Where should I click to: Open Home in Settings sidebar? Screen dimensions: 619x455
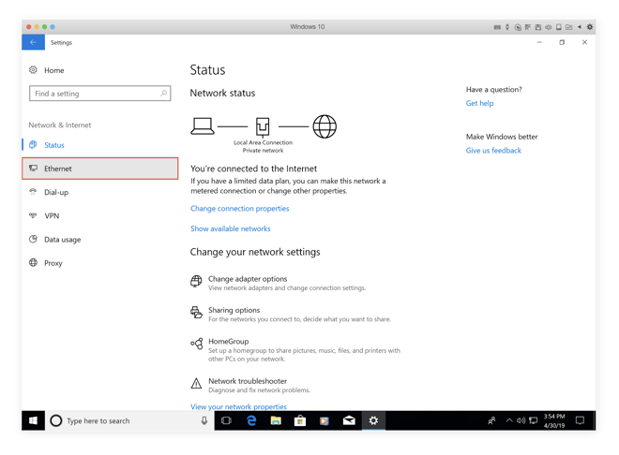click(53, 70)
